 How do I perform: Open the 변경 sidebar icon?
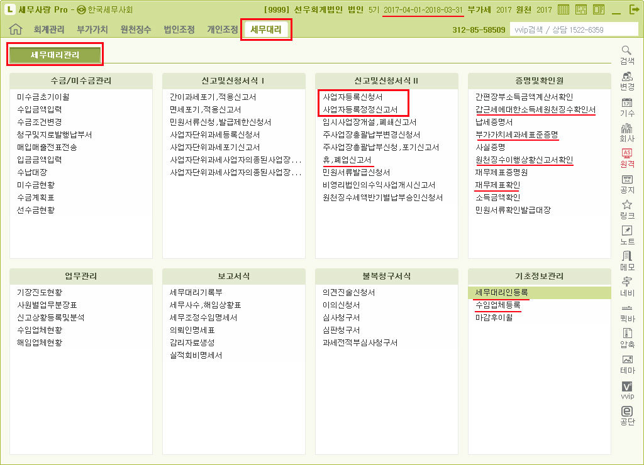(627, 81)
